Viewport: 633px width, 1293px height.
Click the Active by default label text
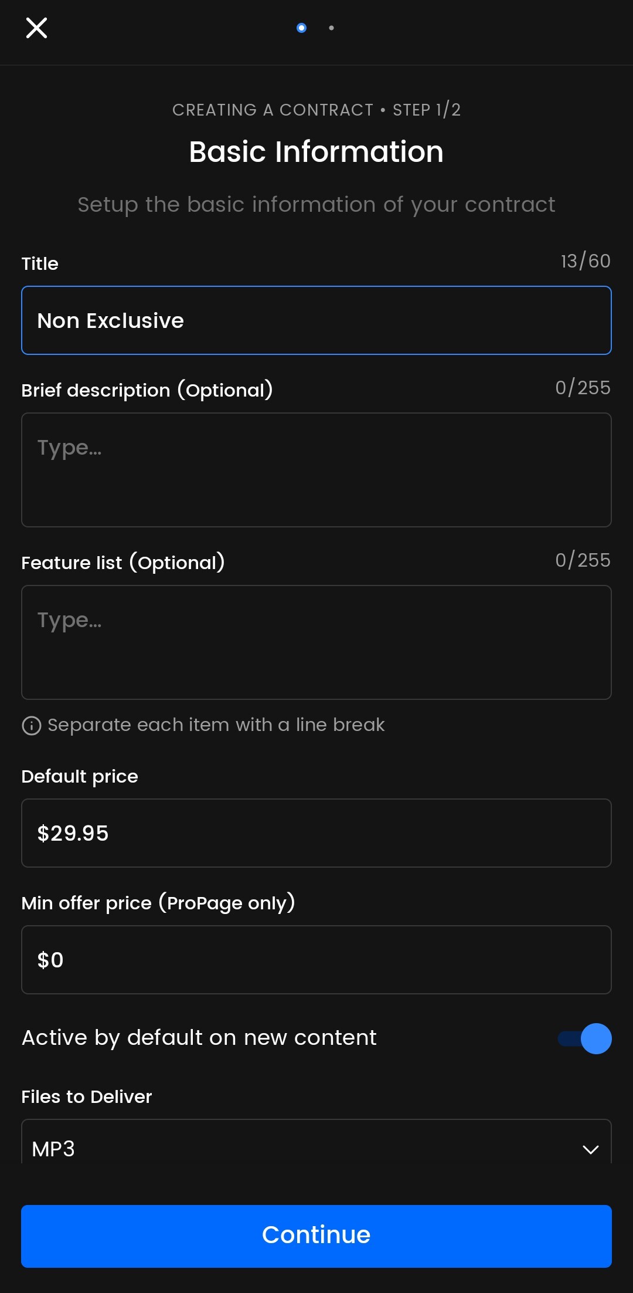click(199, 1038)
